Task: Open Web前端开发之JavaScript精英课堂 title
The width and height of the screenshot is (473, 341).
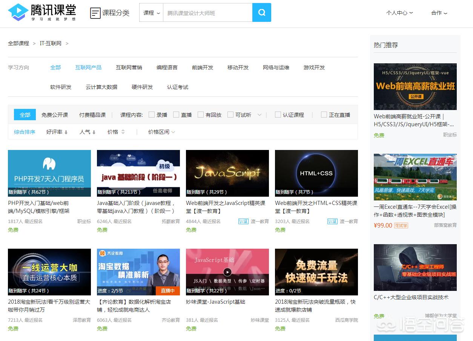Action: (x=226, y=207)
